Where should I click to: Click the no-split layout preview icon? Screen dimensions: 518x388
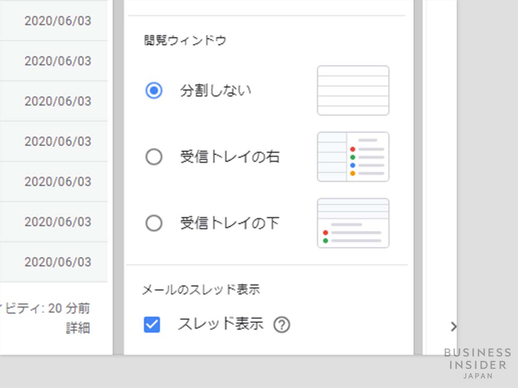coord(353,90)
